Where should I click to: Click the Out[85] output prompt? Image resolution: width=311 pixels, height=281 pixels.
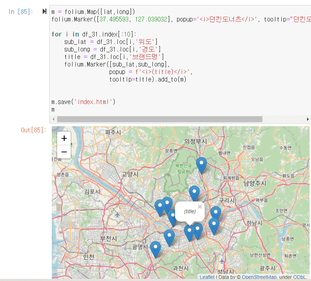click(x=33, y=130)
